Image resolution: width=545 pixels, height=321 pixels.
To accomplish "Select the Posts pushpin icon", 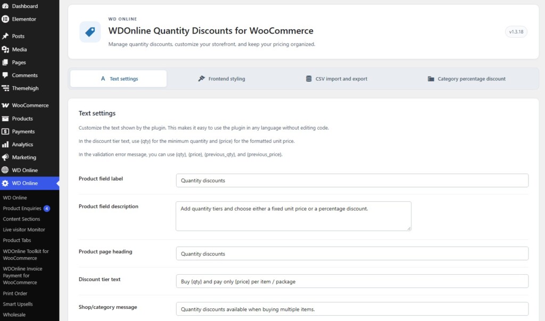I will (x=5, y=36).
